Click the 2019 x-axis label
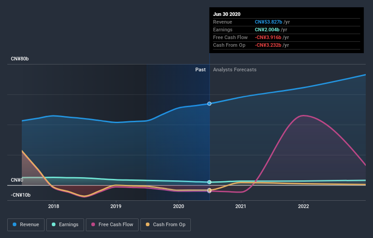 pyautogui.click(x=116, y=206)
